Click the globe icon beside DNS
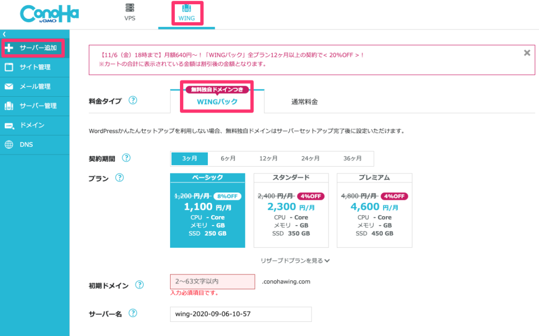Screen dimensions: 539x336 (9, 145)
